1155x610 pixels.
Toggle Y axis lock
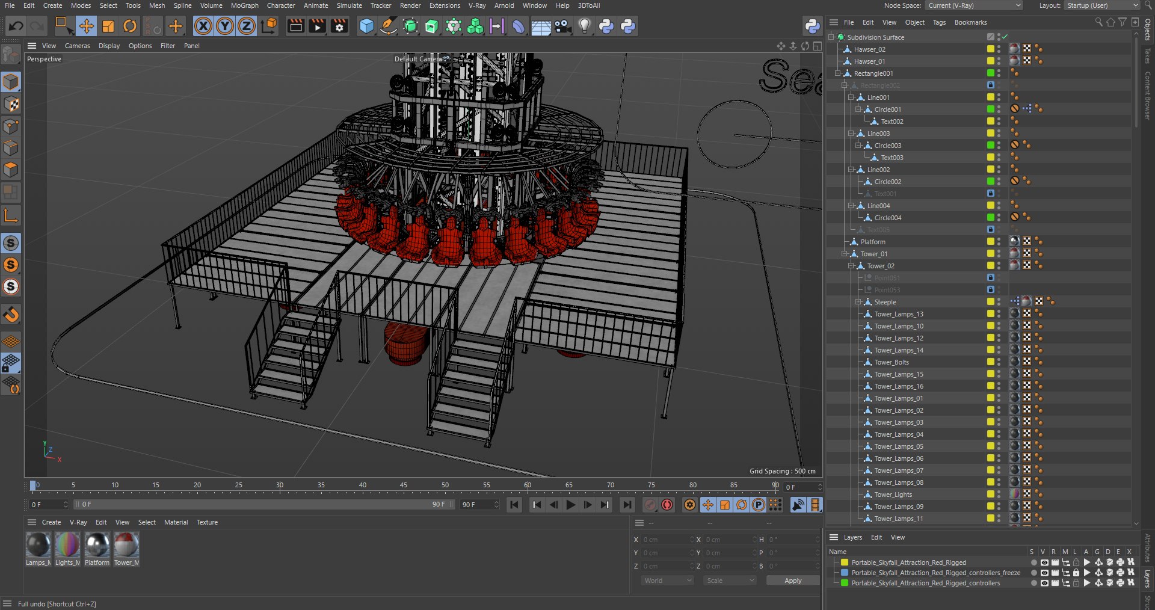coord(225,26)
